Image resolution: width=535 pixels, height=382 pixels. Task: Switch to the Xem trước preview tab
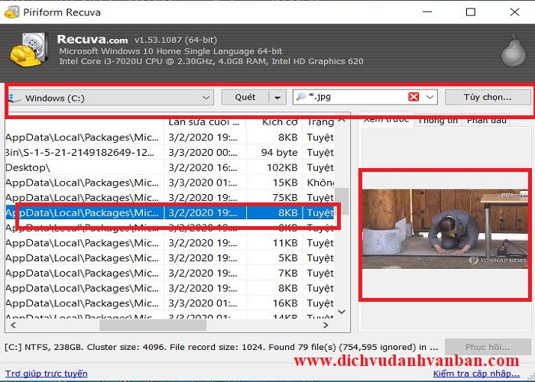coord(386,120)
